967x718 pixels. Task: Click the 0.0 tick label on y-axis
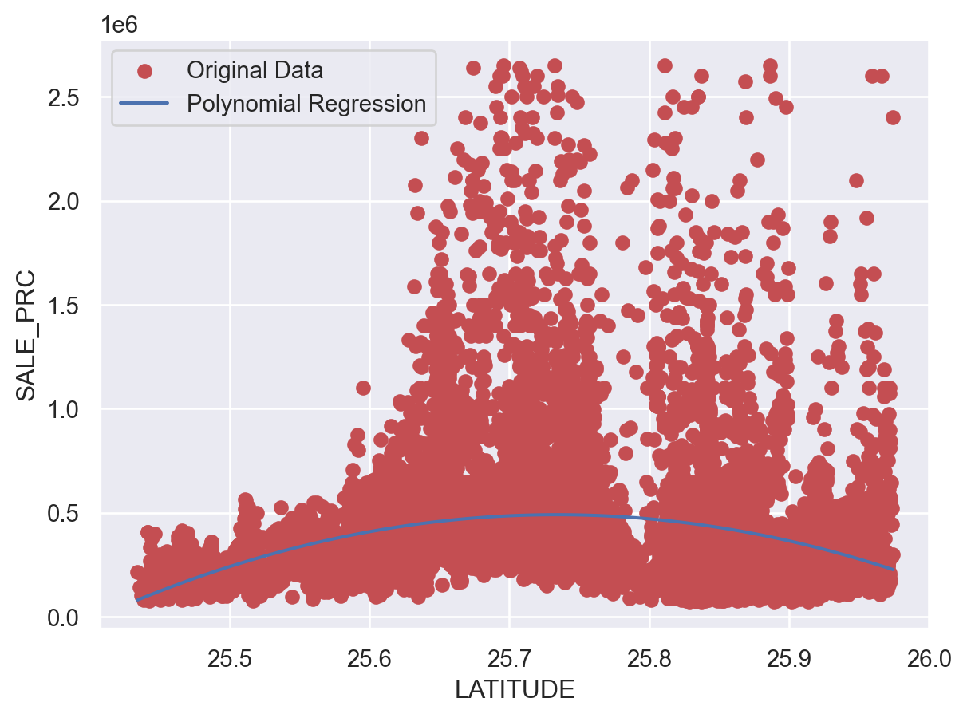(x=73, y=618)
